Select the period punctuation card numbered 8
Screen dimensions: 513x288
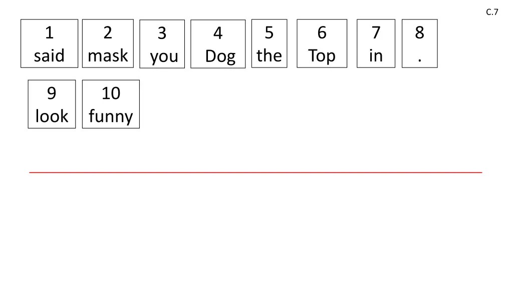[419, 43]
